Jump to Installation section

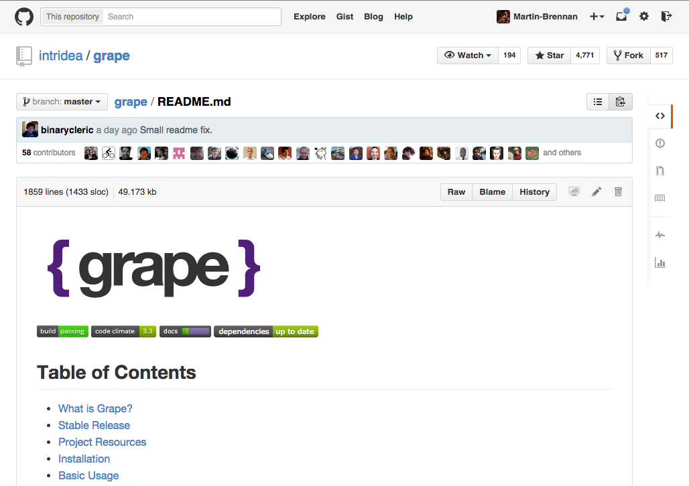pos(84,459)
